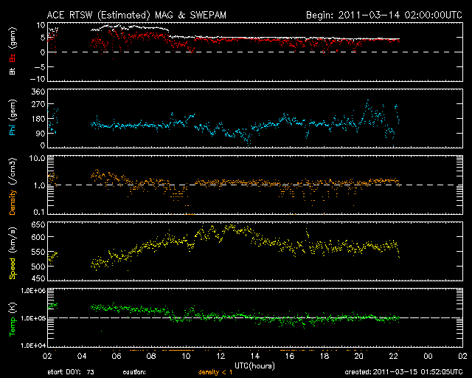Click the cyan "Phi" axis label

click(x=13, y=128)
